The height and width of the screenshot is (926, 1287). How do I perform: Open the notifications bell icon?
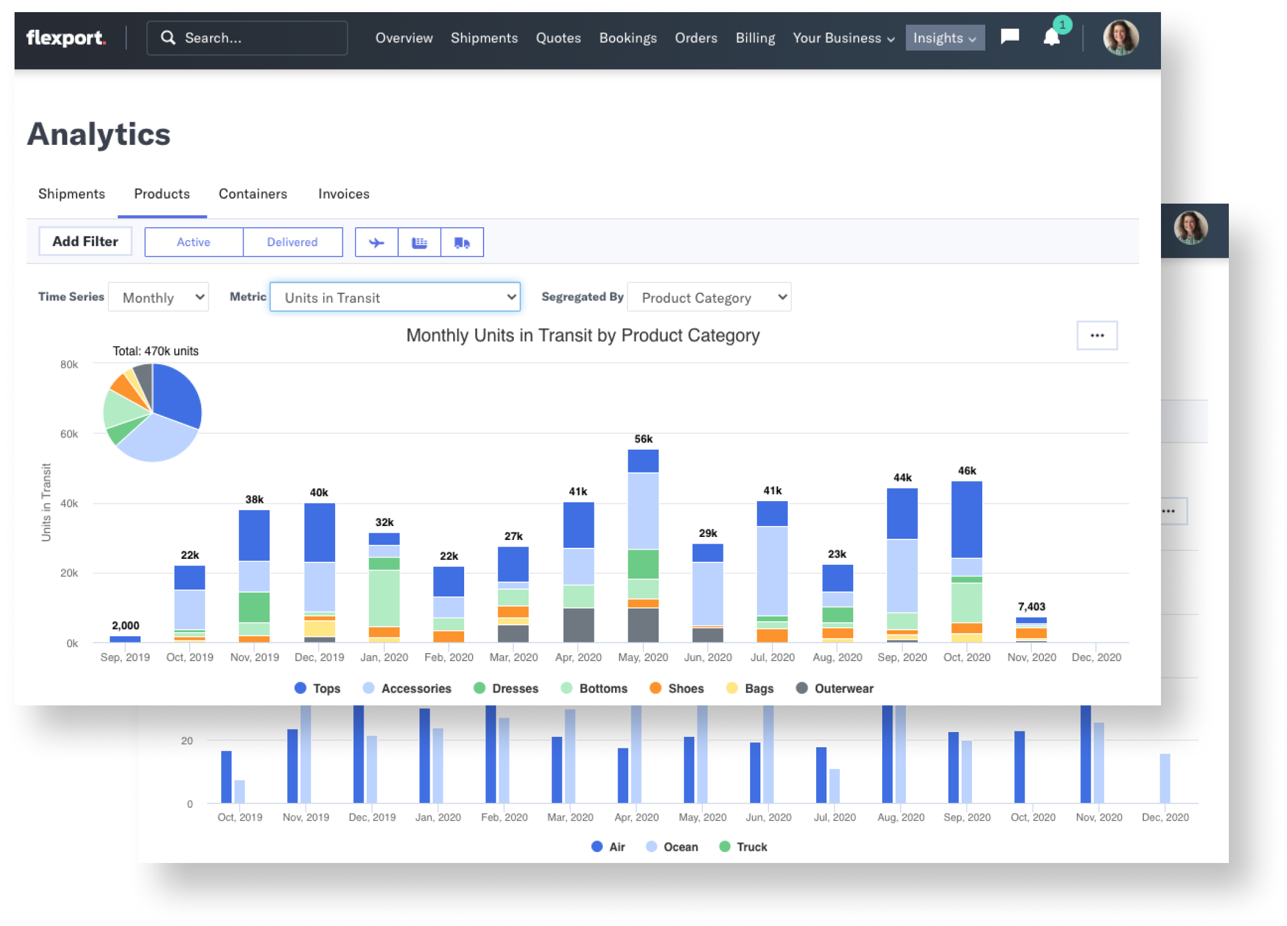coord(1051,38)
